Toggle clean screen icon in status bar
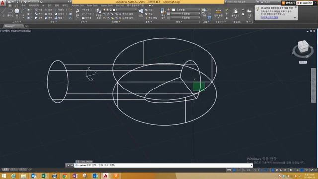The image size is (318, 179). (312, 170)
